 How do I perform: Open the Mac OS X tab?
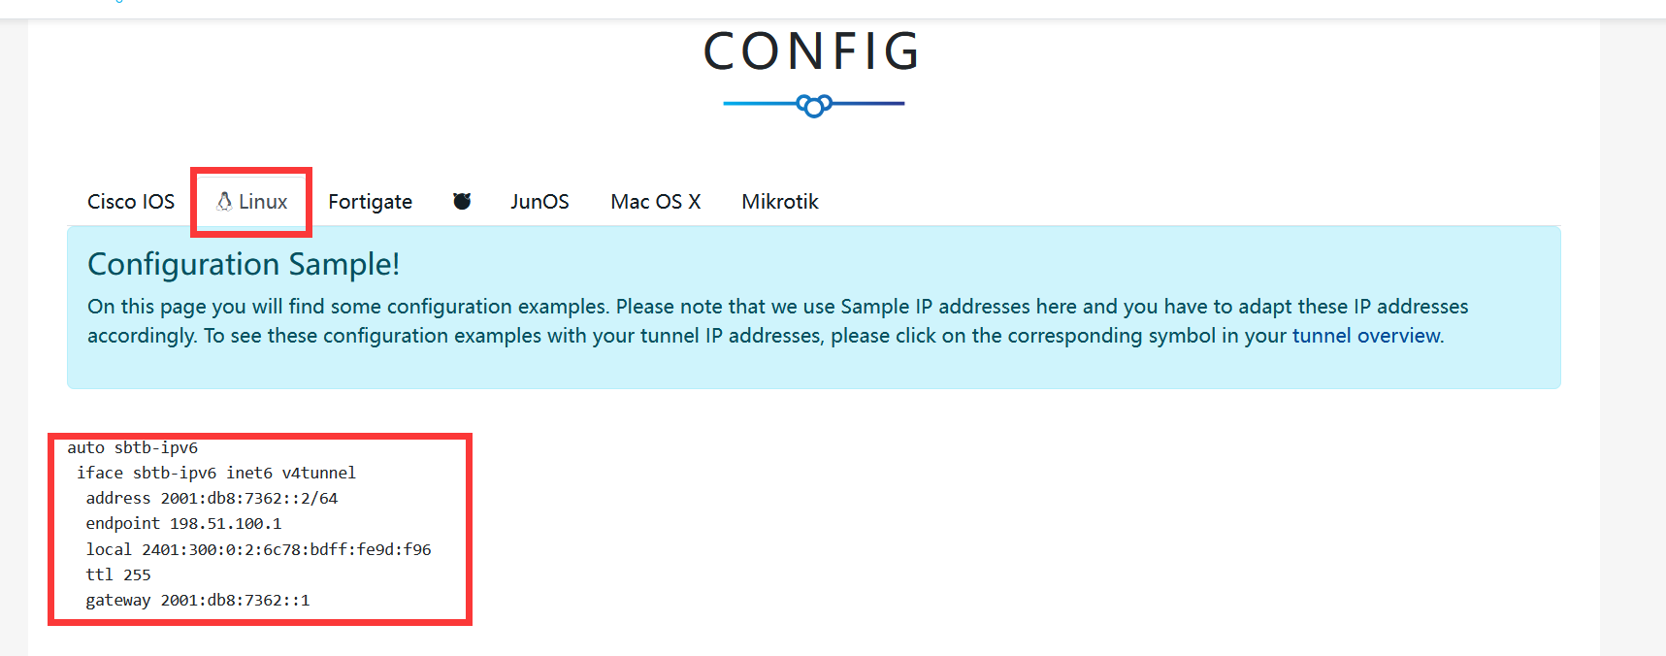coord(656,202)
